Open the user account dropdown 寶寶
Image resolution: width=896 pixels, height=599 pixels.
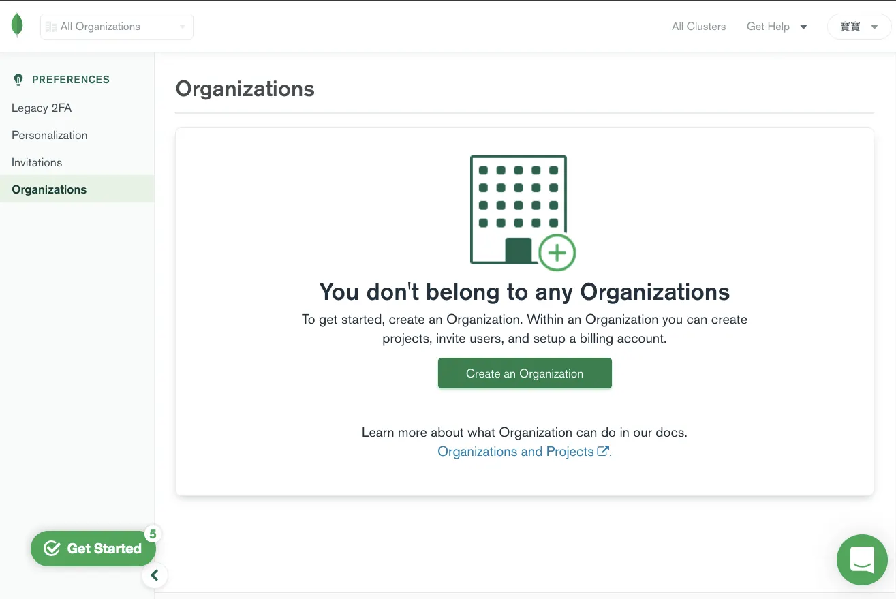pos(859,27)
